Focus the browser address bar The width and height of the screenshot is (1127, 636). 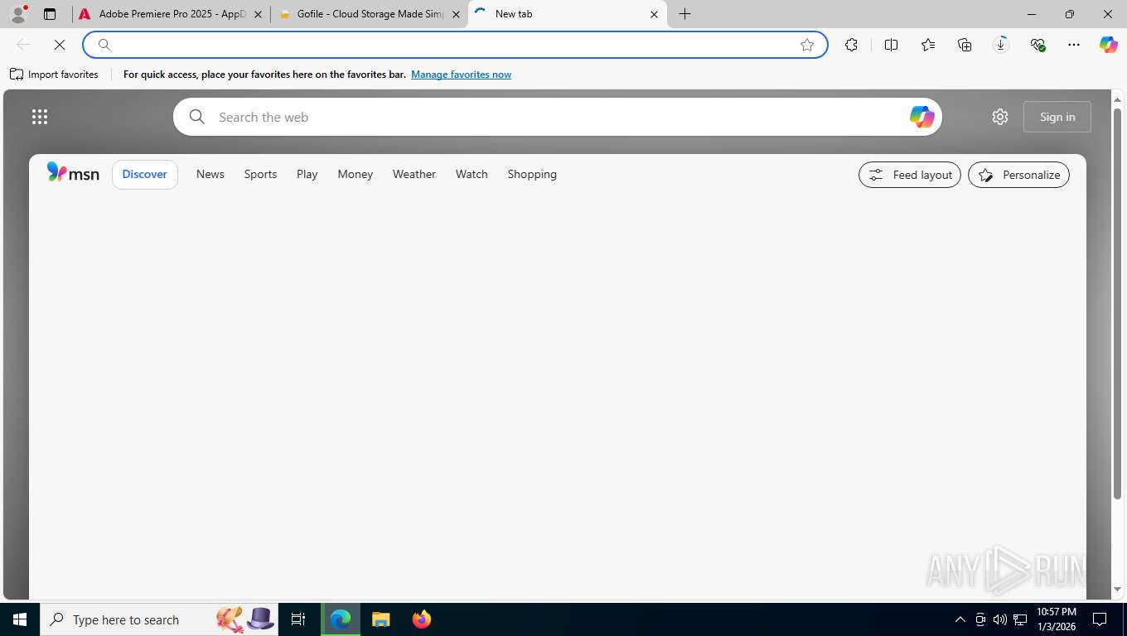click(x=454, y=45)
